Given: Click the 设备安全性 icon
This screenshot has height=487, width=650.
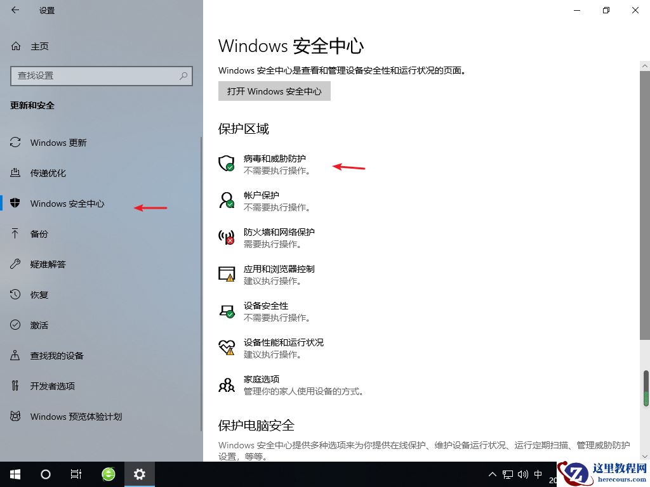Looking at the screenshot, I should coord(227,311).
